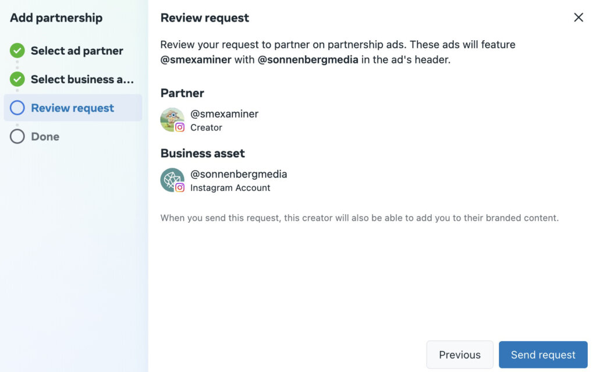Screen dimensions: 596x372
Task: Click the Instagram badge on @sonnenbergmedia's avatar
Action: [x=180, y=186]
